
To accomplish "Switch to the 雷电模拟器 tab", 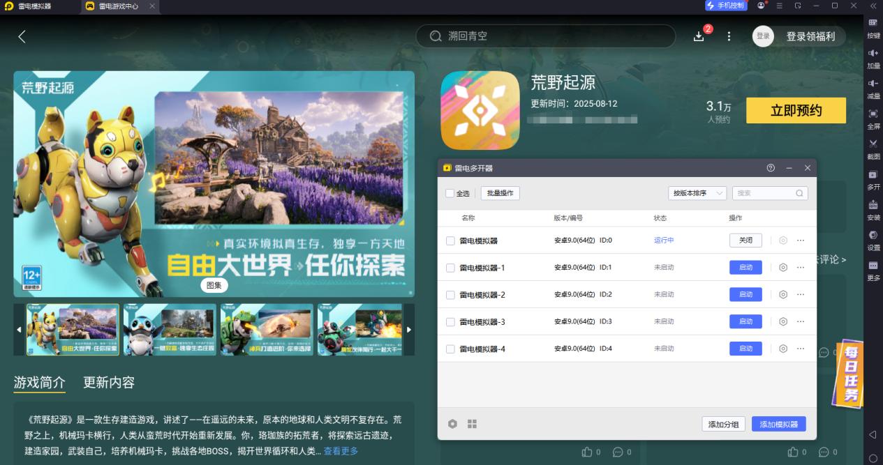I will (34, 6).
